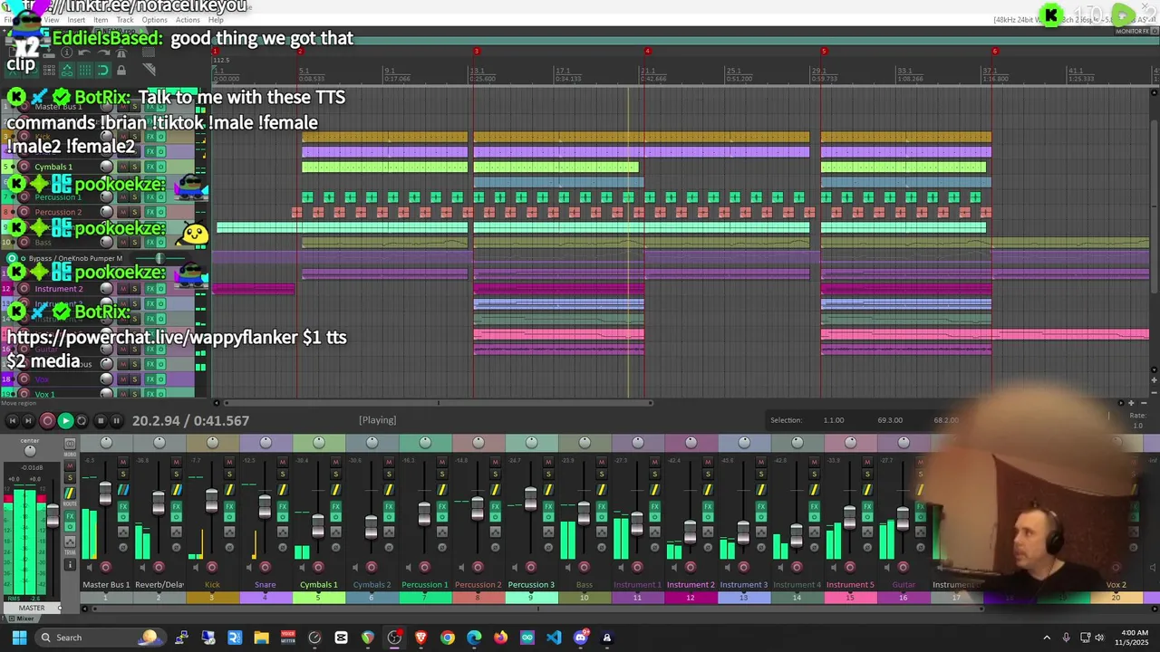Open the master track Route icon
This screenshot has width=1160, height=652.
(70, 494)
